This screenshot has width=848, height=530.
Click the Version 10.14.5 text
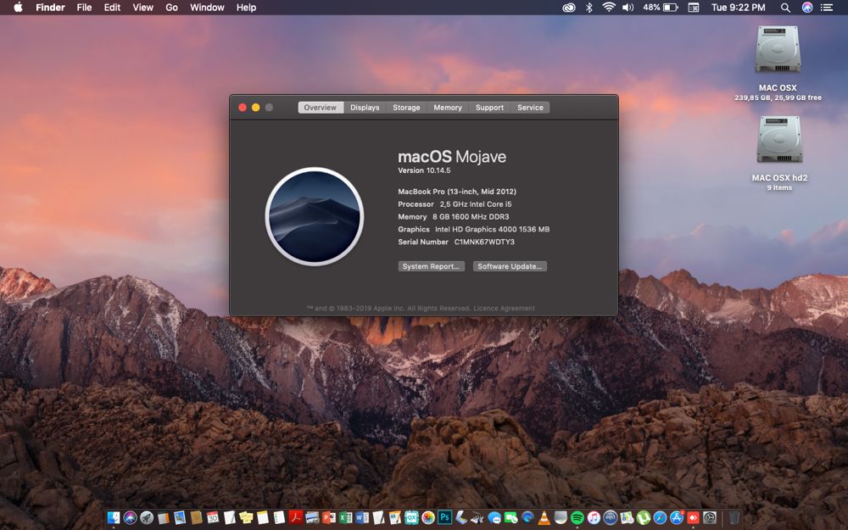tap(424, 170)
